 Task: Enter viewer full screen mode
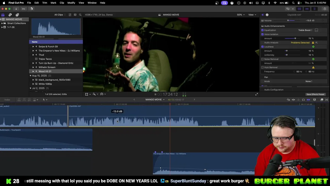pyautogui.click(x=257, y=94)
